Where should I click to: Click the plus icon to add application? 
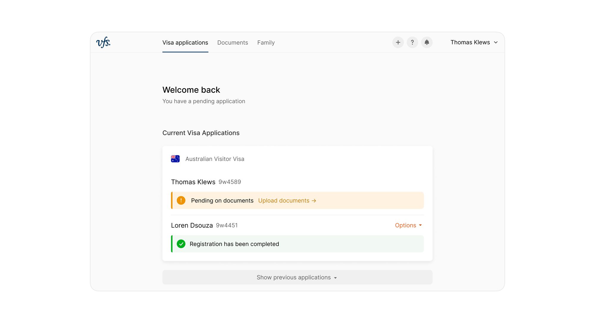[398, 43]
